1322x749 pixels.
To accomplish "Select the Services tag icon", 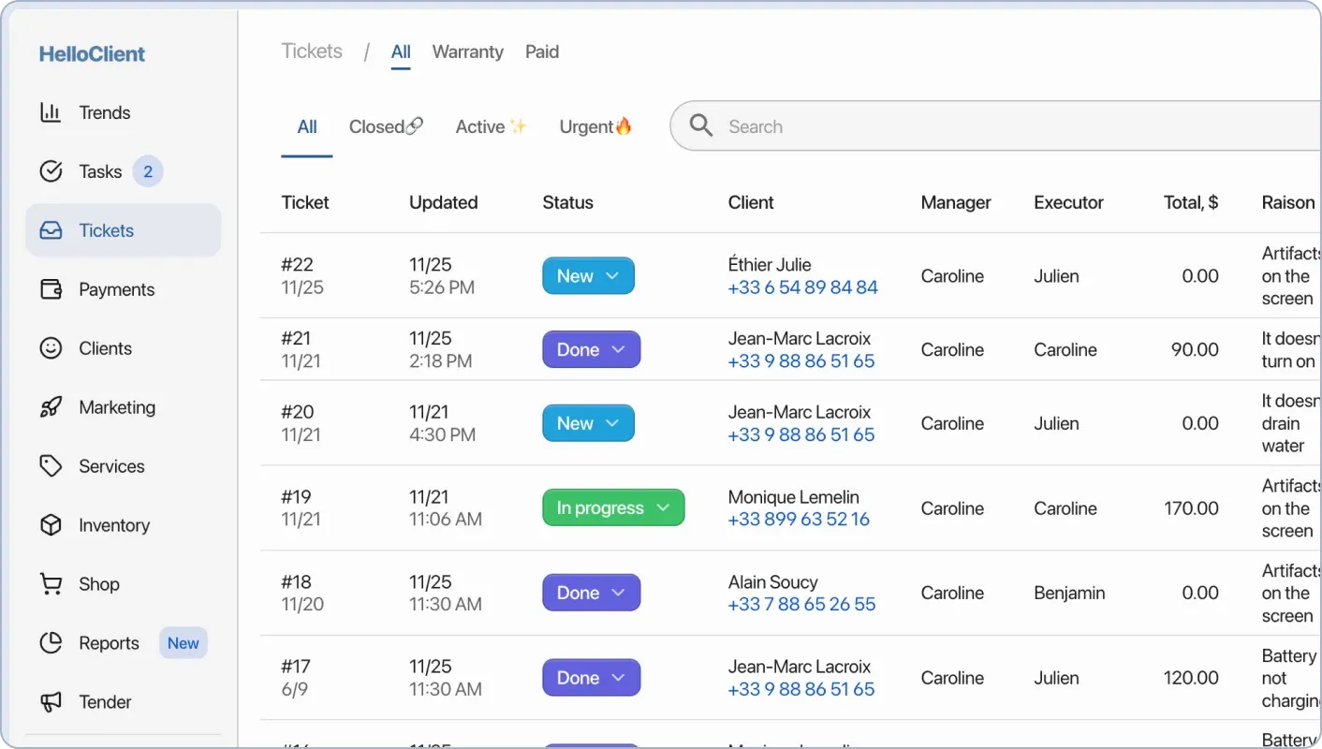I will (51, 465).
